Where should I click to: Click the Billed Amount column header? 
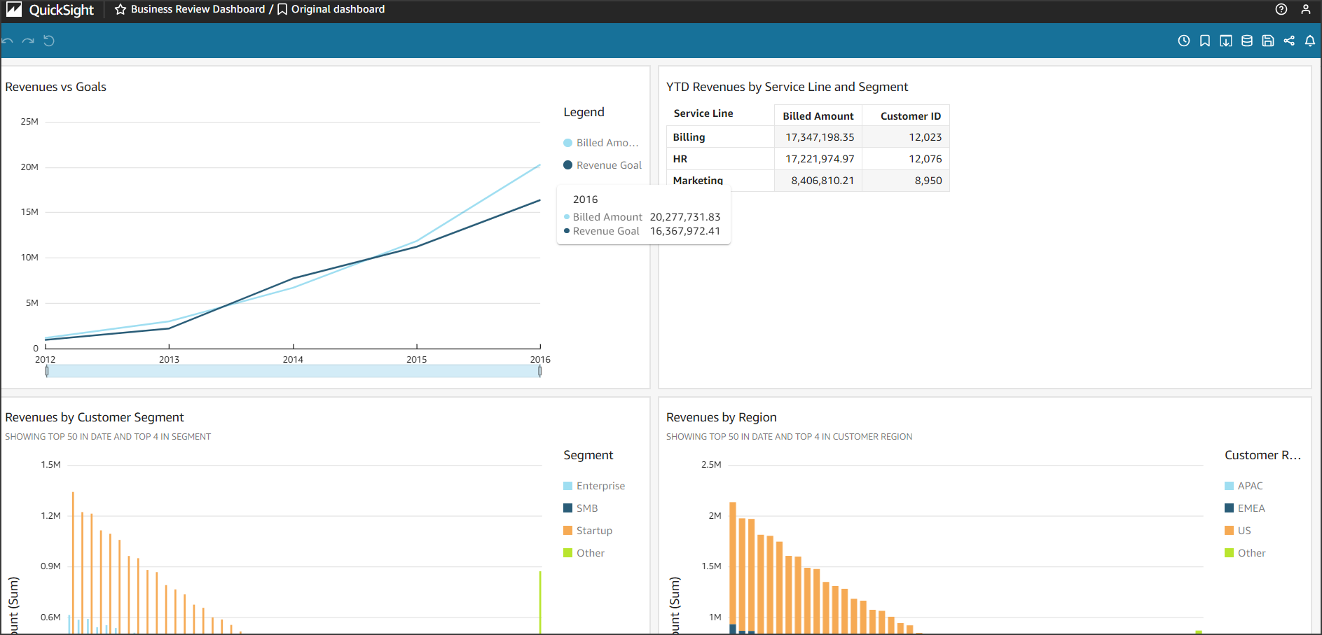point(818,116)
